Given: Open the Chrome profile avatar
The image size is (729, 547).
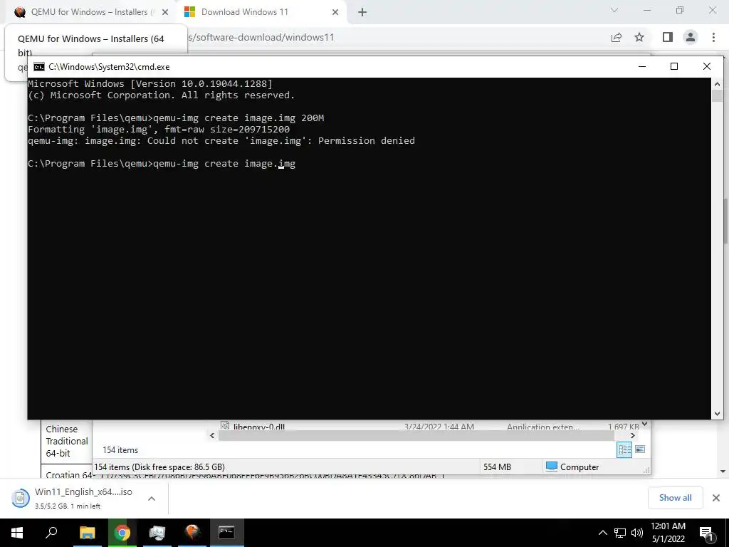Looking at the screenshot, I should [x=691, y=37].
